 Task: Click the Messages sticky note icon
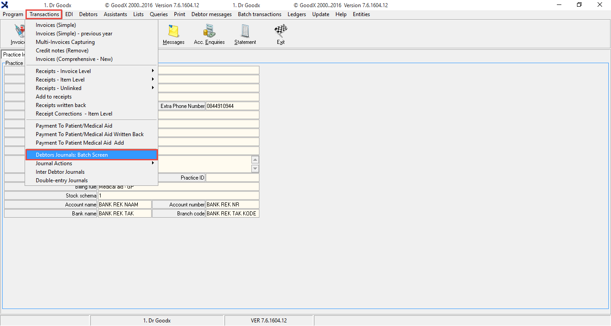pyautogui.click(x=174, y=31)
